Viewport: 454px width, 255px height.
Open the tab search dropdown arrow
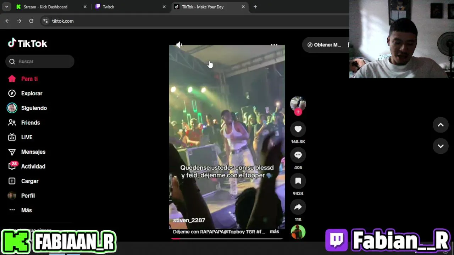click(6, 7)
